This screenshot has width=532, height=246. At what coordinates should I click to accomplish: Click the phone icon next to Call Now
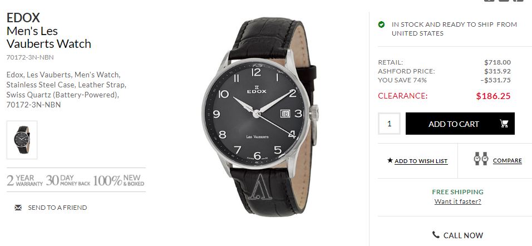tap(436, 235)
